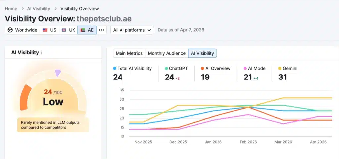
Task: Click Visibility Overview breadcrumb item
Action: pyautogui.click(x=79, y=9)
